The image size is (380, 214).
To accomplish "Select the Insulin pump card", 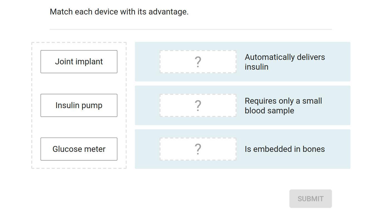I will point(79,105).
